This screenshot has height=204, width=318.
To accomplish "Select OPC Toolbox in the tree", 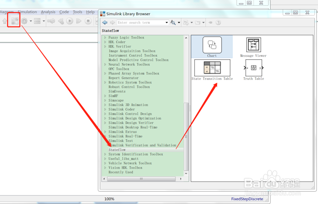I will (x=119, y=69).
